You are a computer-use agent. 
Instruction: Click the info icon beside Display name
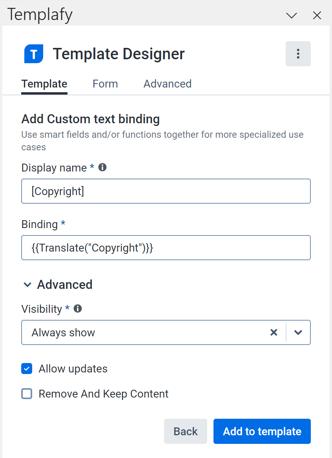[x=102, y=167]
